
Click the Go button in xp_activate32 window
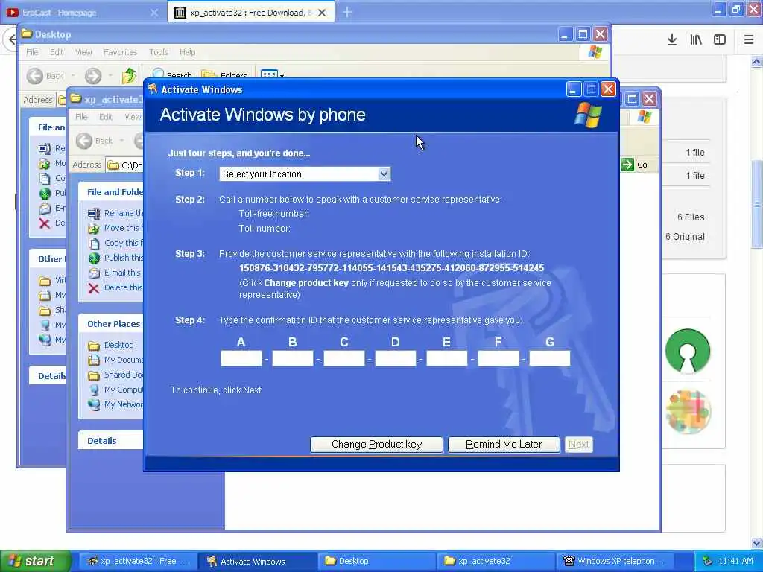[x=636, y=165]
